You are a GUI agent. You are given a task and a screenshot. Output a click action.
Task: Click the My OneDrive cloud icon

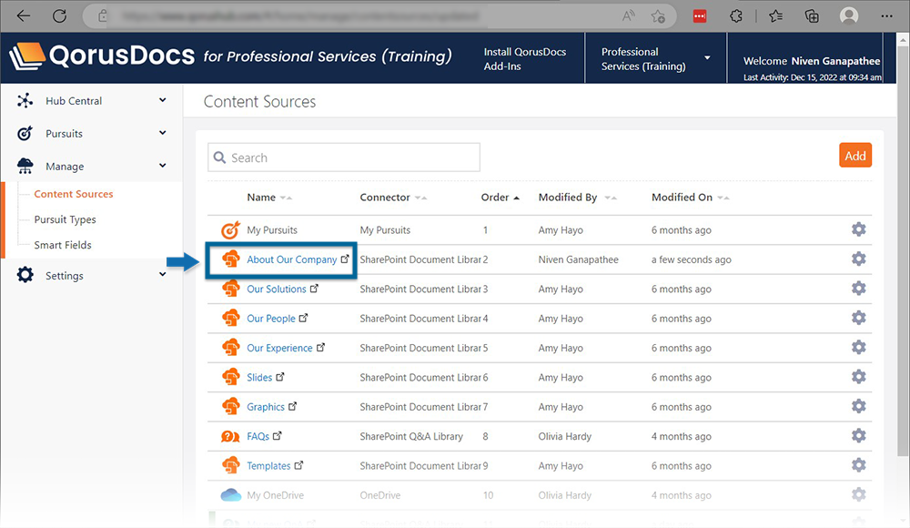coord(230,495)
